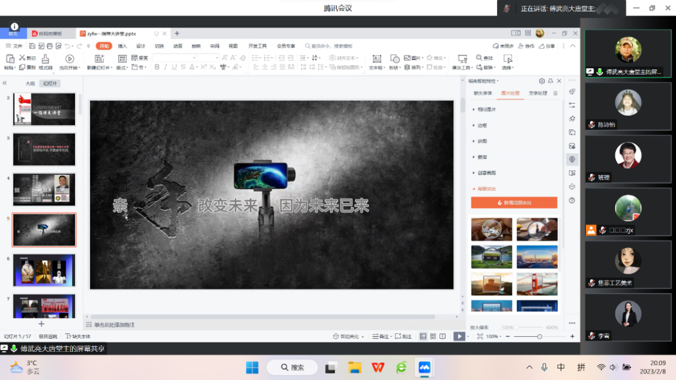Start slideshow with status bar play button
Screen dimensions: 676x380
[459, 336]
